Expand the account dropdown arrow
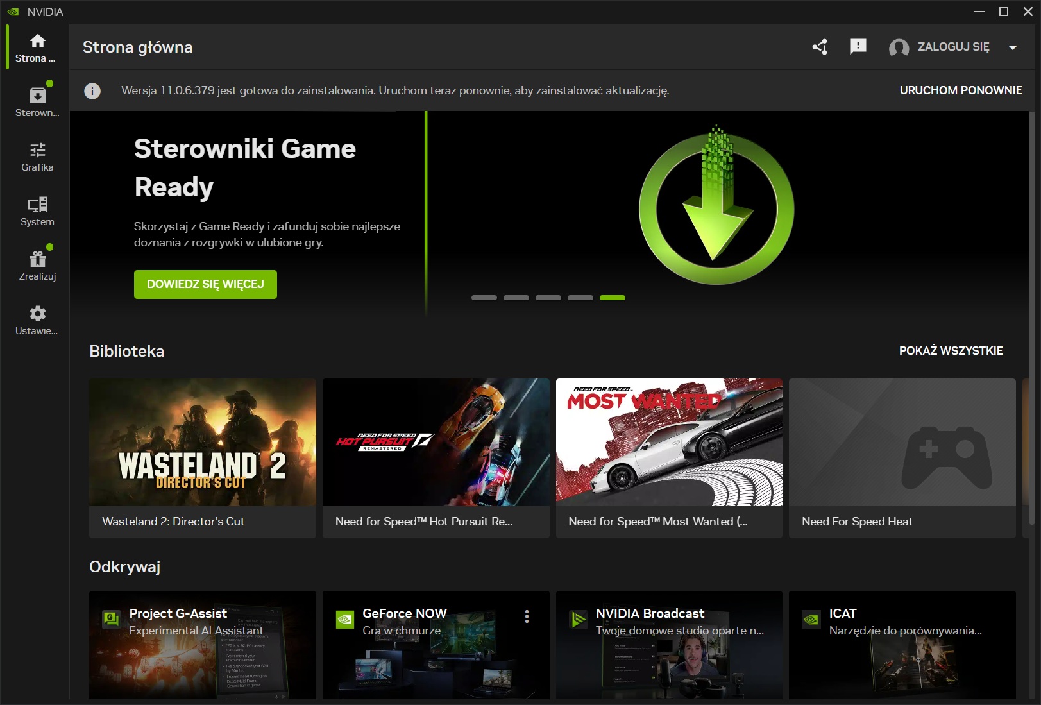Screen dimensions: 1041x705 pos(1013,47)
